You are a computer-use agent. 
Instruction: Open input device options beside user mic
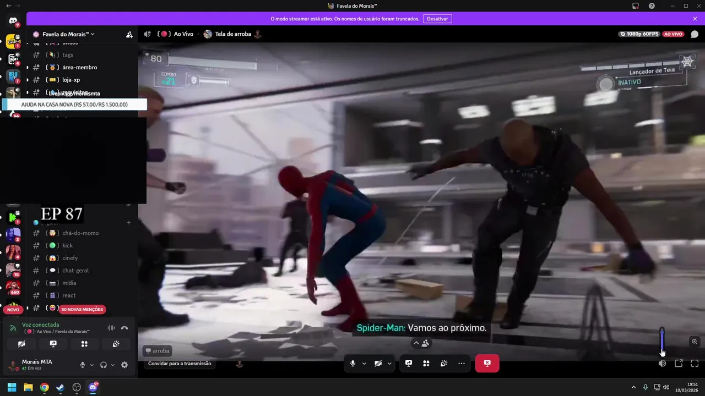[x=92, y=365]
